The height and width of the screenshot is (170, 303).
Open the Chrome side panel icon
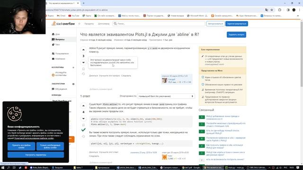point(288,10)
